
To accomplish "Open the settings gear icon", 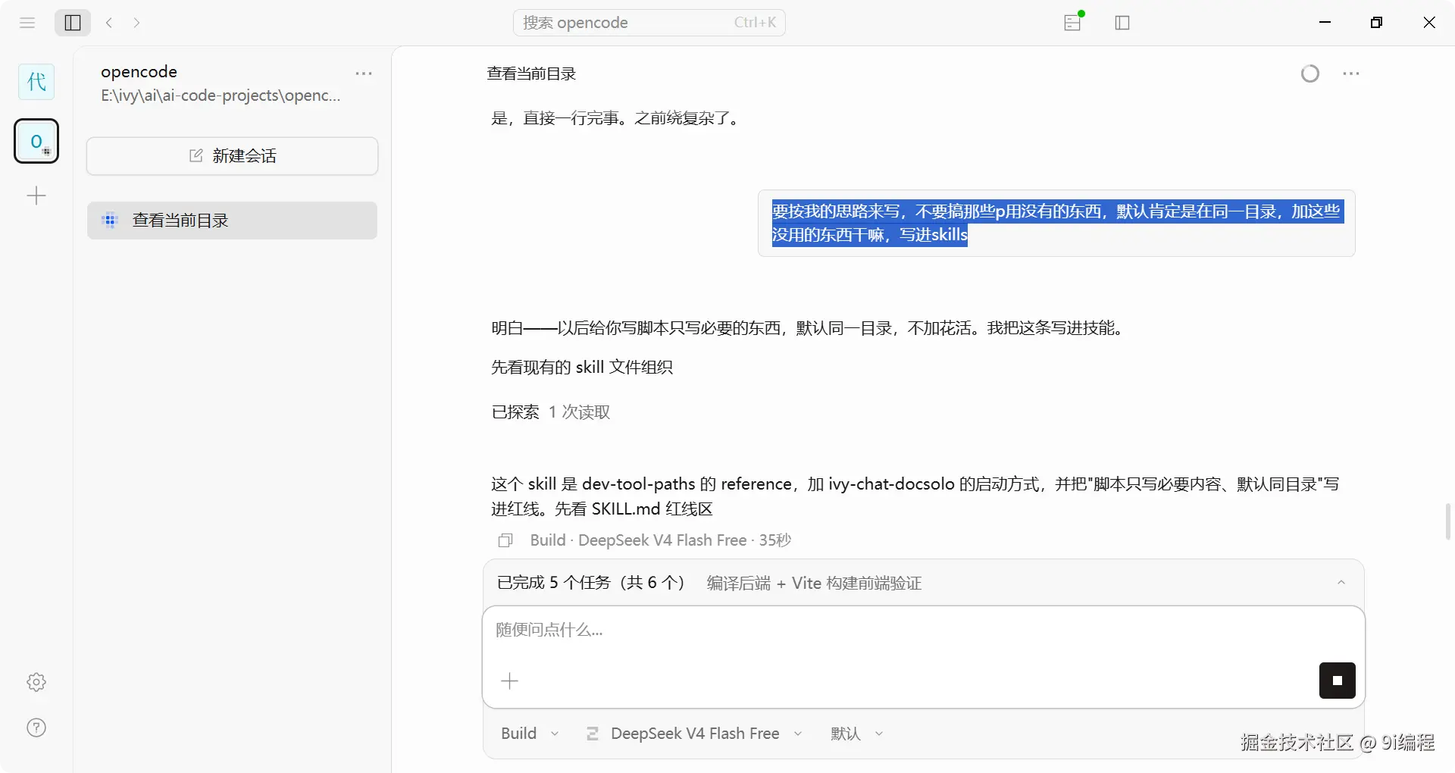I will (x=36, y=682).
